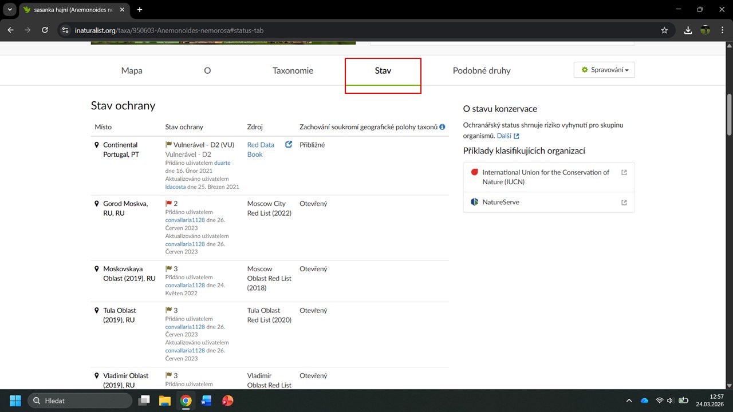Screen dimensions: 733x412
Task: Click the info icon next to geoprivacy column header
Action: [442, 127]
